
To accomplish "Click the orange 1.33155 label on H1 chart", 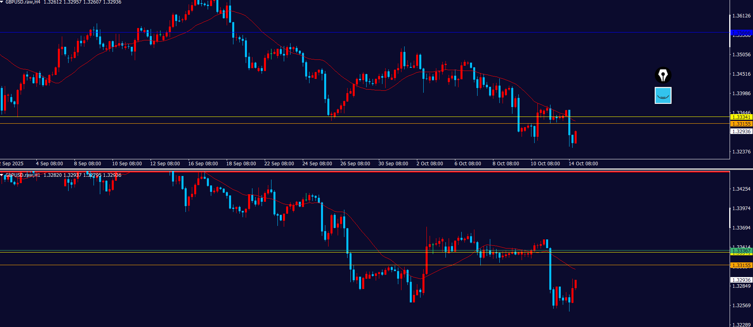I will point(741,265).
